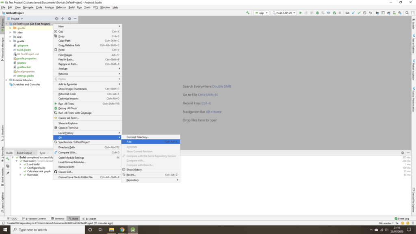
Task: Click the Project panel settings gear icon
Action: (69, 19)
